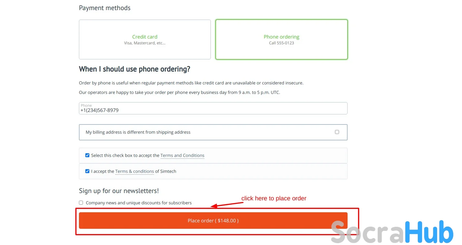Click the 'Call 555-0123' text

pos(281,43)
